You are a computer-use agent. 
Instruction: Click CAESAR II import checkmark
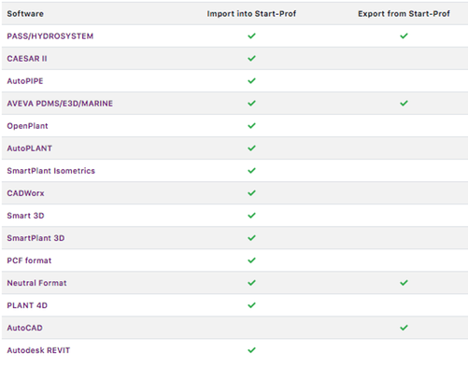[251, 58]
